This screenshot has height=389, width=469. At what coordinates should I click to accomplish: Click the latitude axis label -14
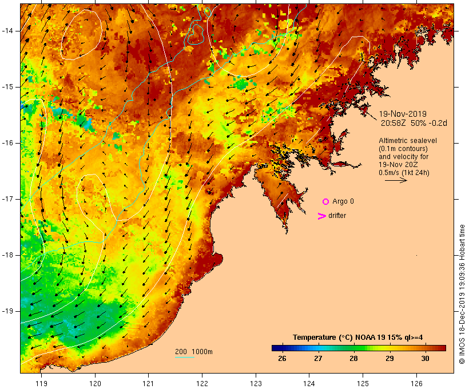(x=7, y=31)
